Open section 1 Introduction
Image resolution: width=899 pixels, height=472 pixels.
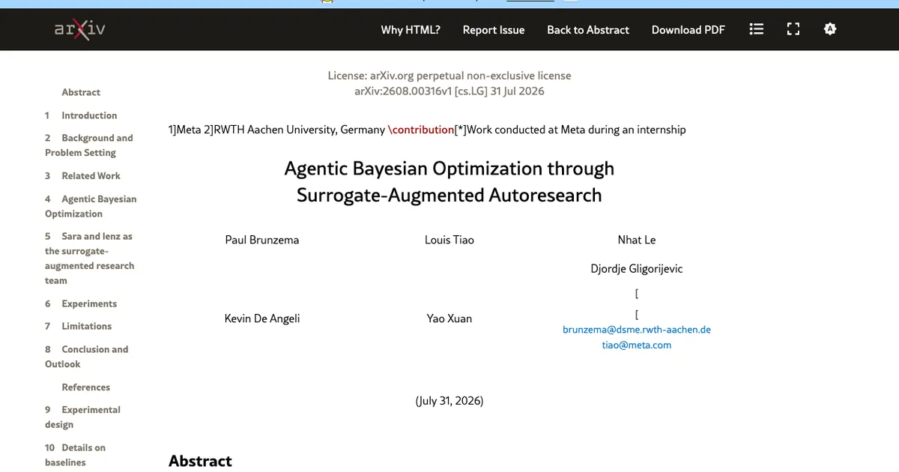coord(81,115)
